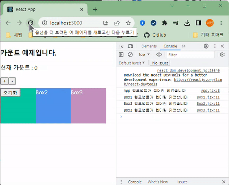Open the Box1.jsx:11 source link

pyautogui.click(x=208, y=97)
